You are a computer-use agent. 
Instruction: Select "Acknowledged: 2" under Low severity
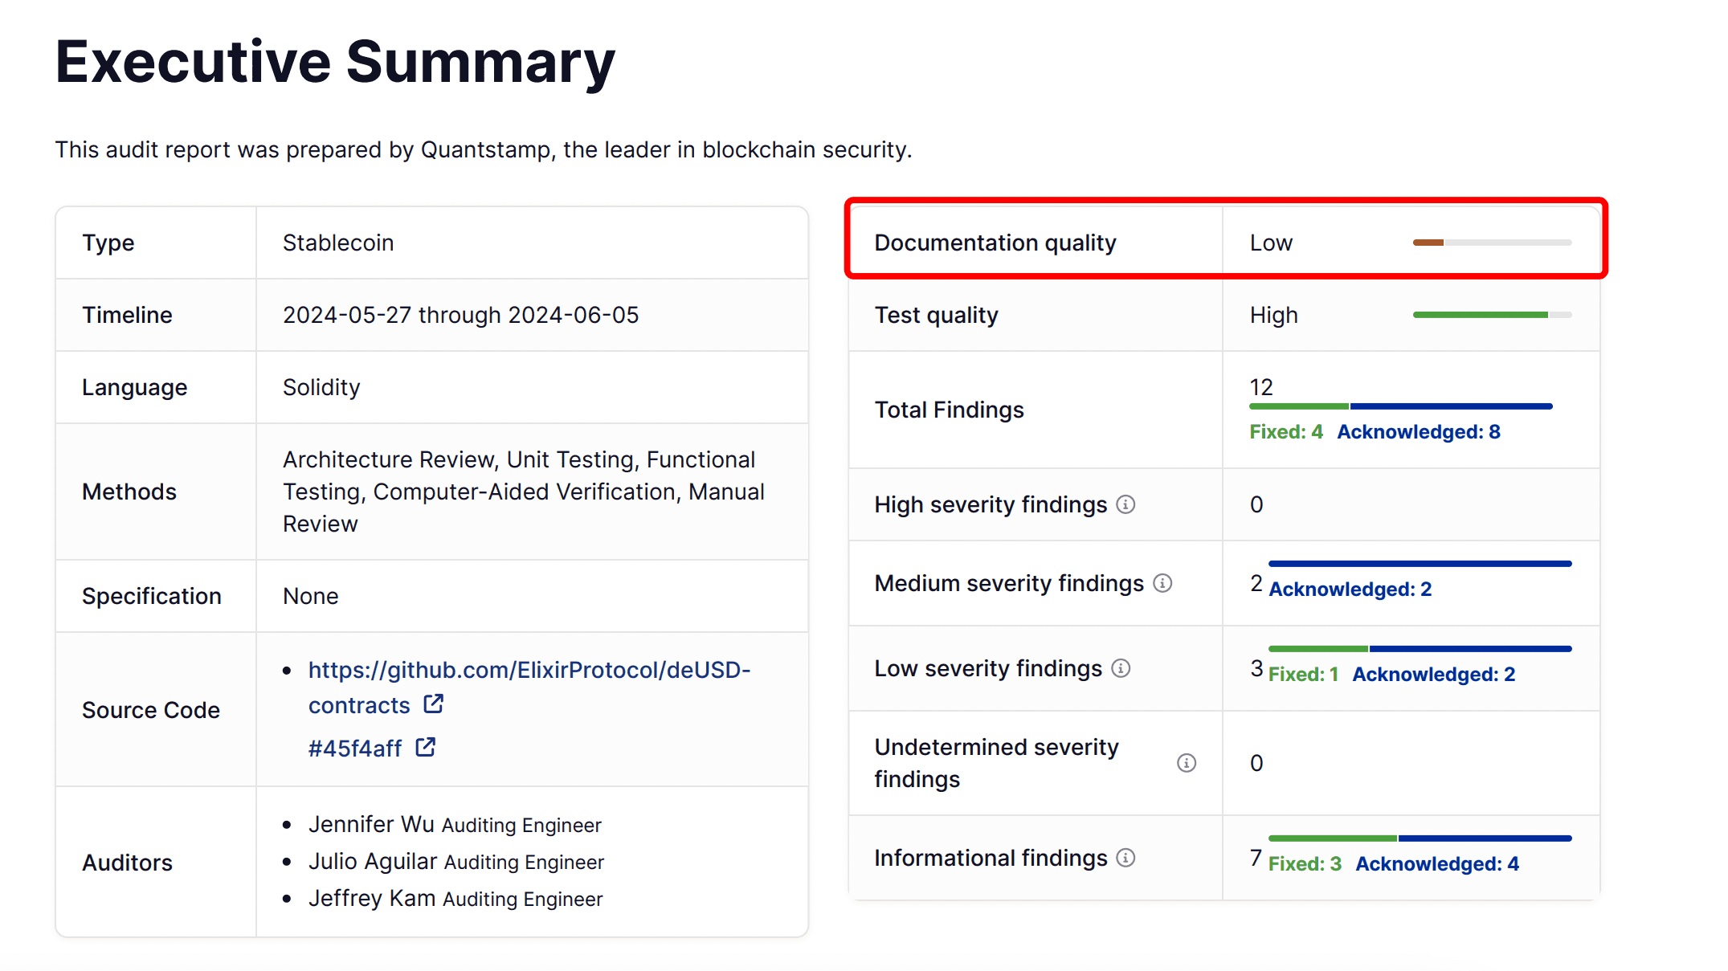point(1434,675)
